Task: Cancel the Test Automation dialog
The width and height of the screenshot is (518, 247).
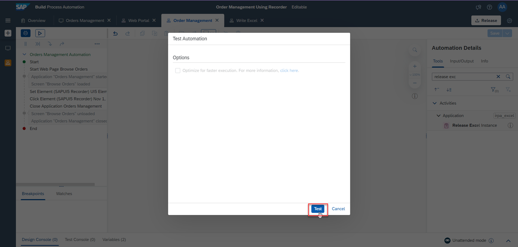Action: point(338,209)
